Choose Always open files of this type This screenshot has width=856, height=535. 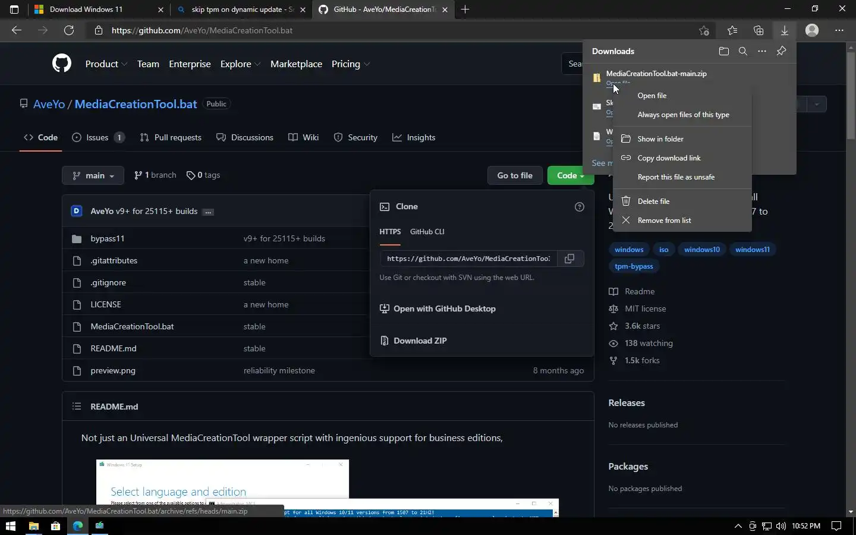click(x=682, y=115)
